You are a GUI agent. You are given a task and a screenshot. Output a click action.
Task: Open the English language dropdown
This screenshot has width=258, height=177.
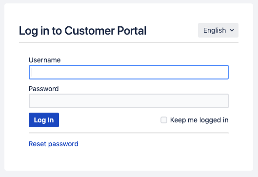pos(218,30)
